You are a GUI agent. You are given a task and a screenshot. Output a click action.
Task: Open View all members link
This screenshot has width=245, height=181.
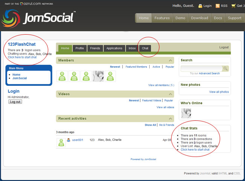click(161, 85)
